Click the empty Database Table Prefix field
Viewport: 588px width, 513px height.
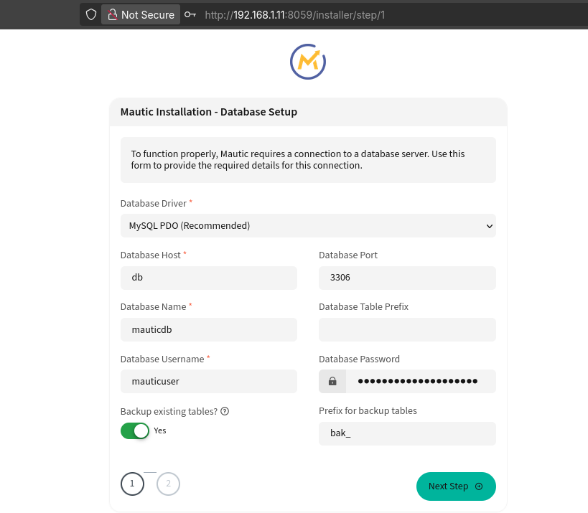point(407,329)
